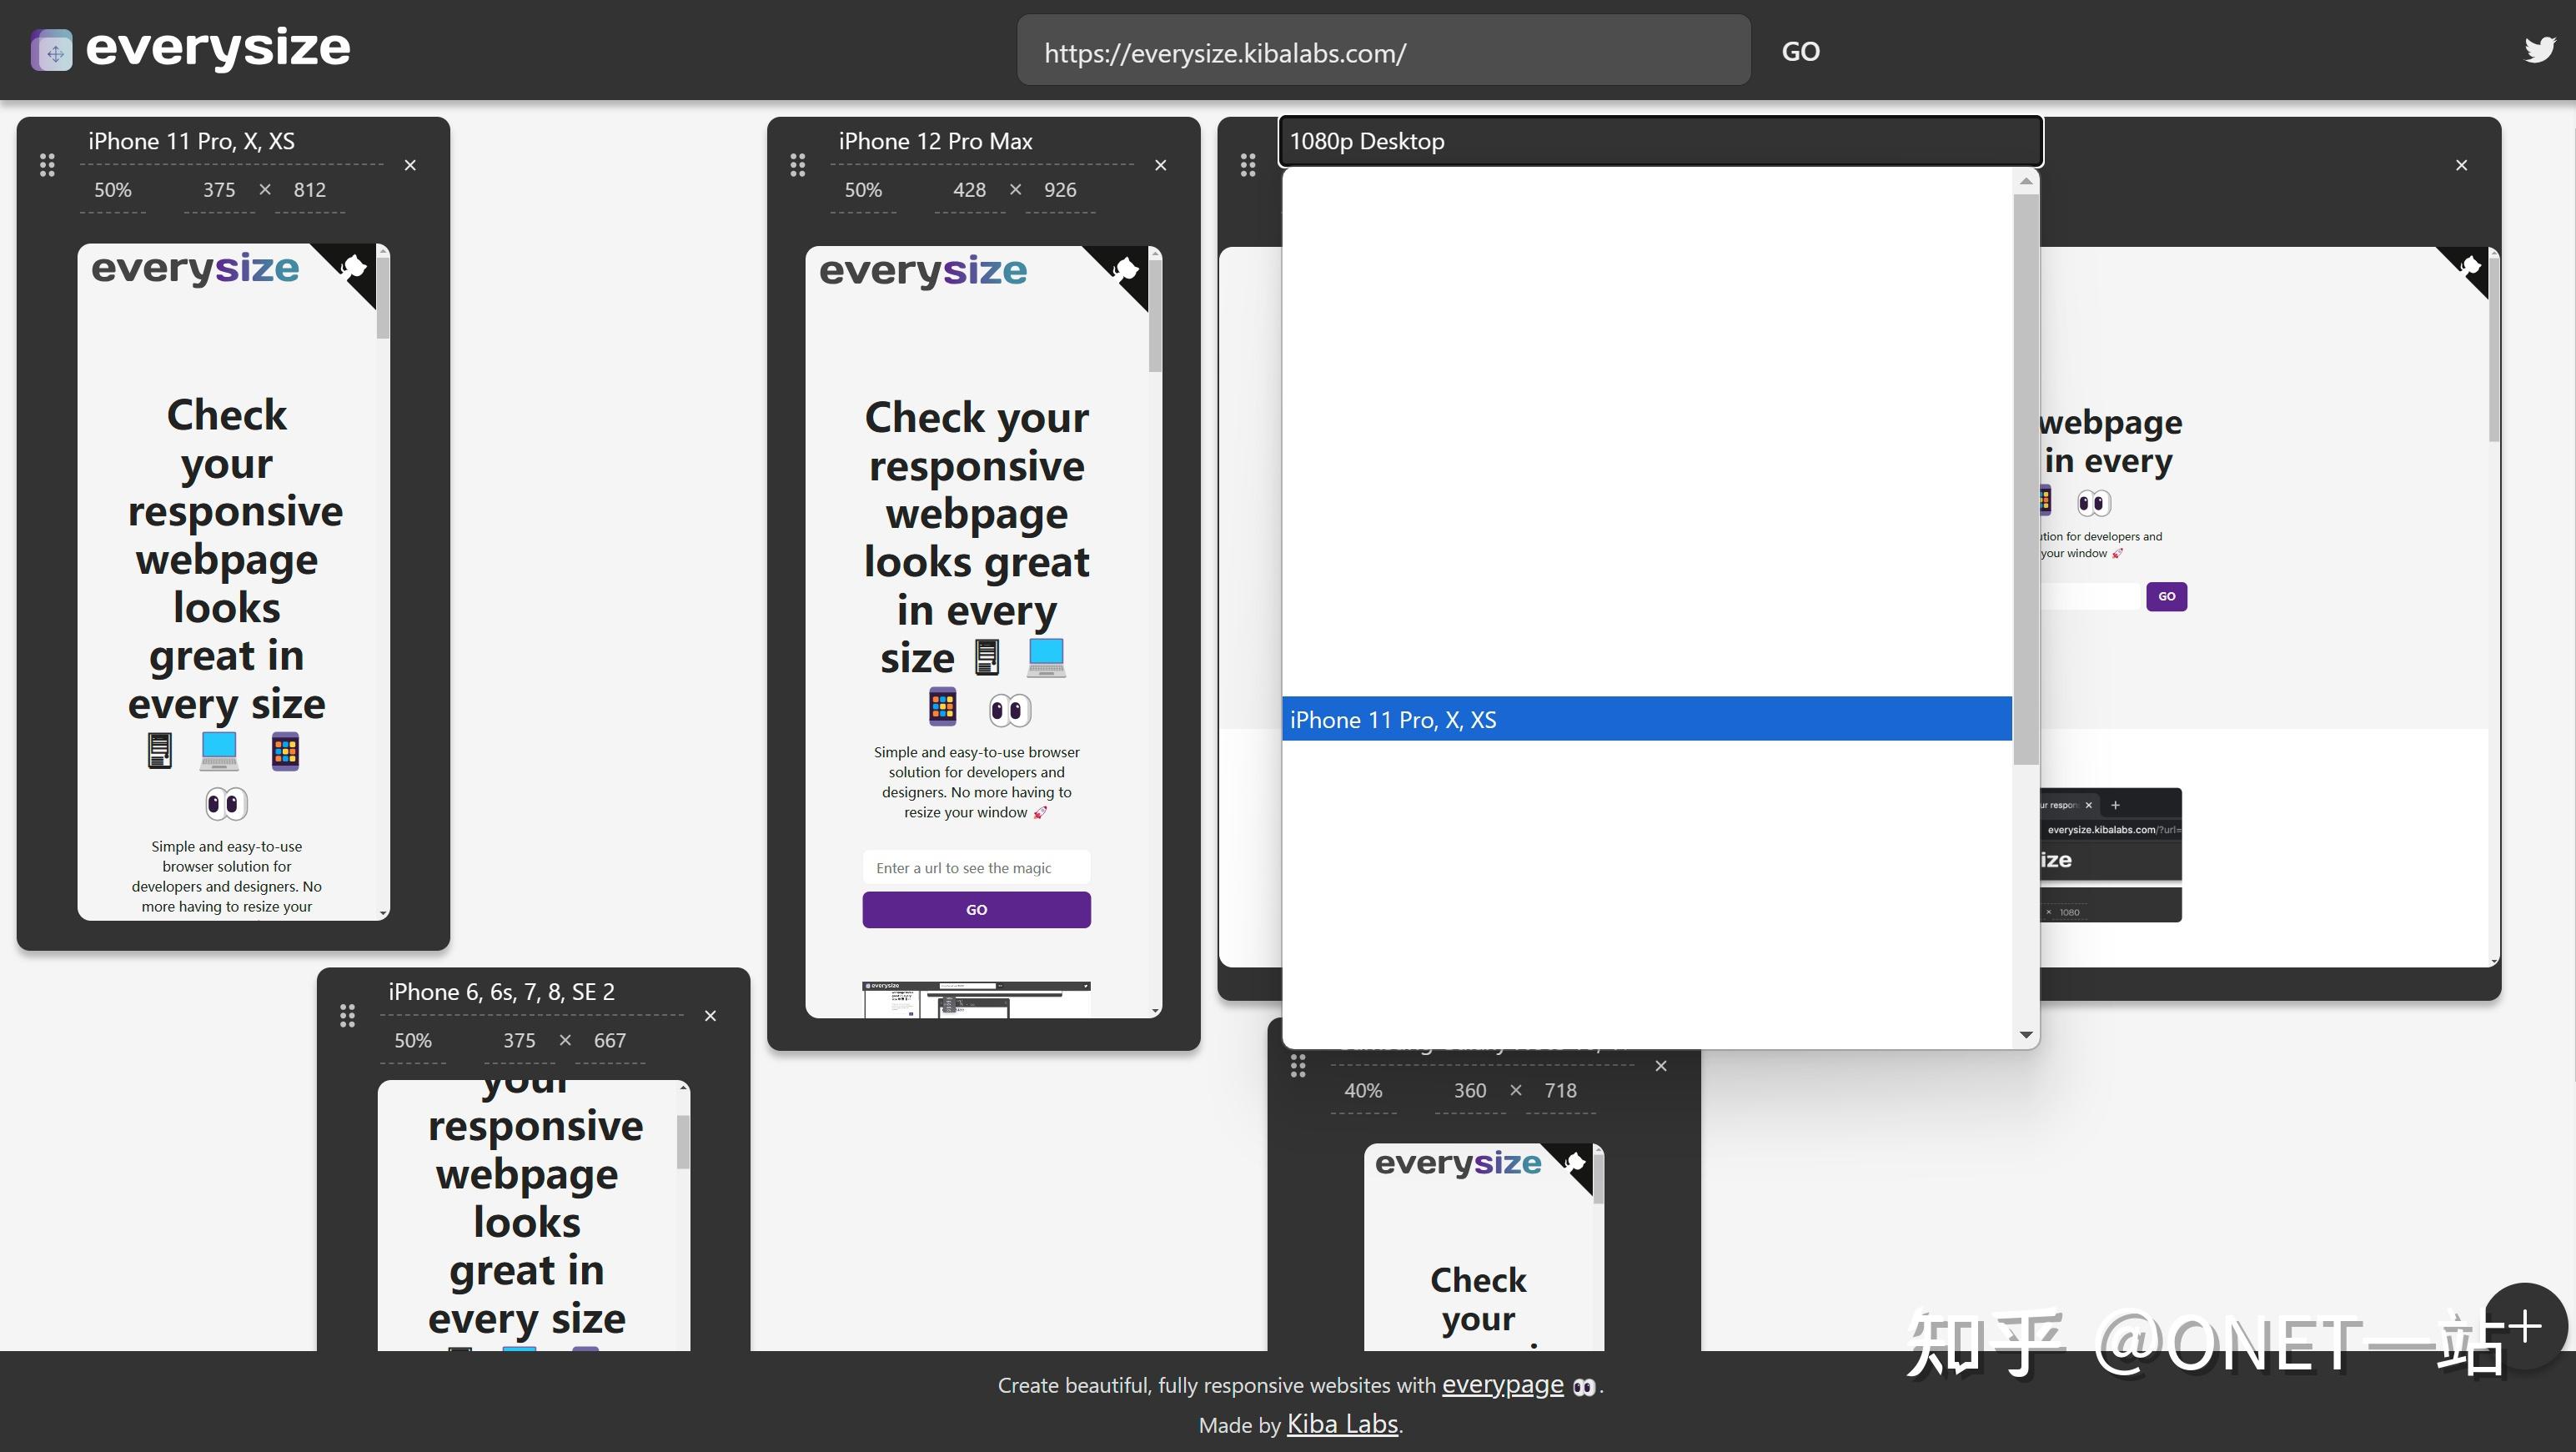Edit 50% zoom field of iPhone 12 Pro Max

(x=863, y=190)
